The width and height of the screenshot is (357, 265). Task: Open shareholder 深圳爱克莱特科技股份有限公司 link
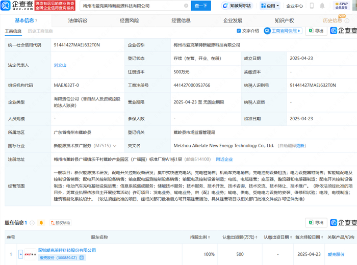(66, 250)
